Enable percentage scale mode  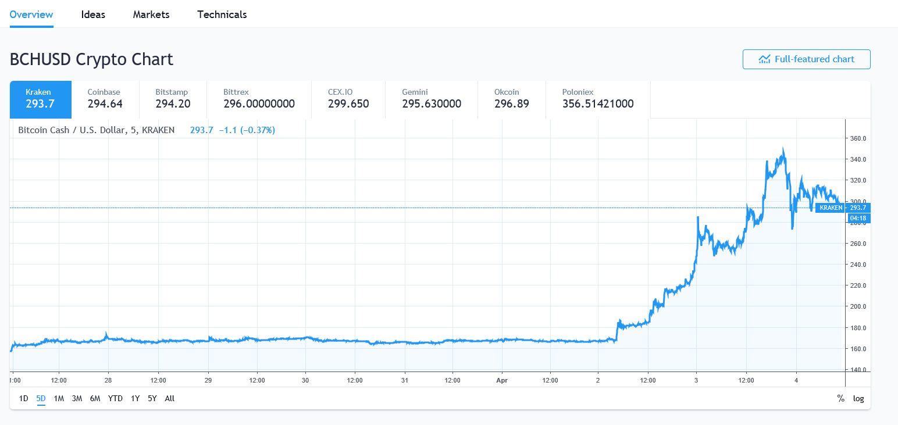pos(840,398)
